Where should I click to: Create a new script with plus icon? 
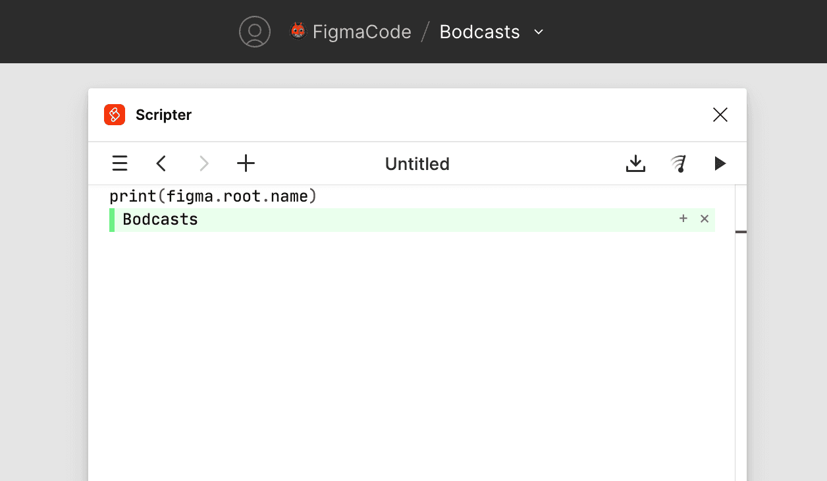click(246, 163)
